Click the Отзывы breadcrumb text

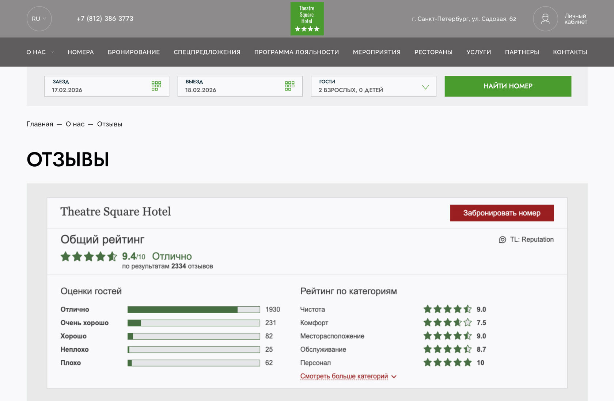(110, 124)
